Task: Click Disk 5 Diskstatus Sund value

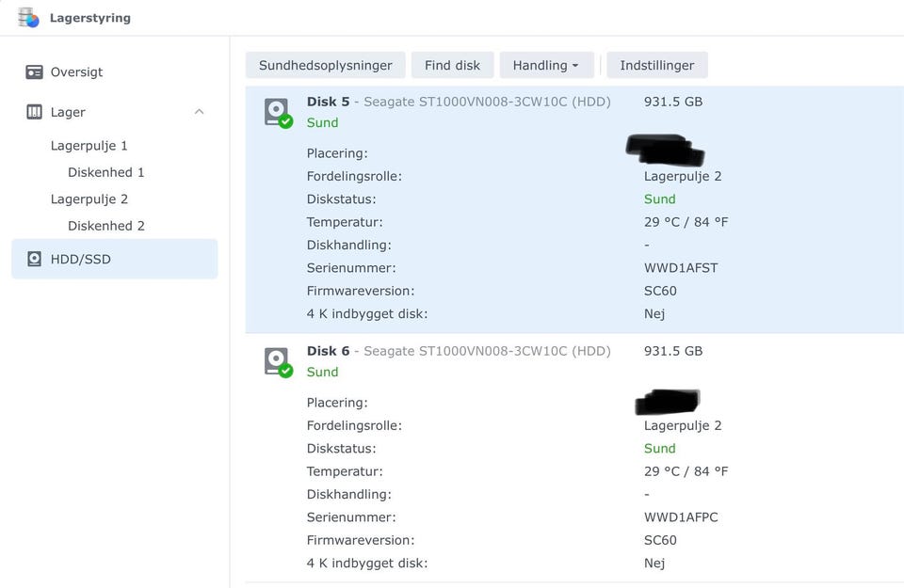Action: [659, 199]
